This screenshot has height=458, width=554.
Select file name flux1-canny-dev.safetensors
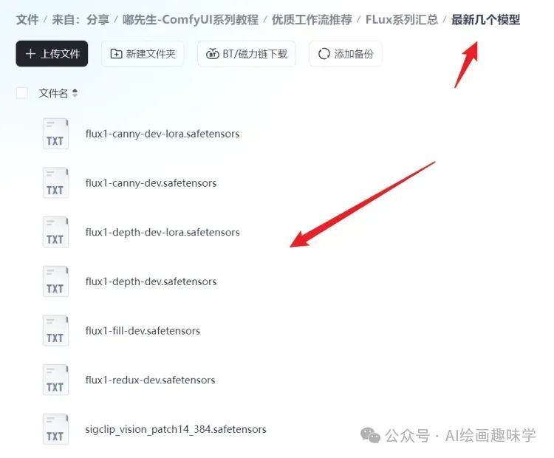[x=151, y=183]
